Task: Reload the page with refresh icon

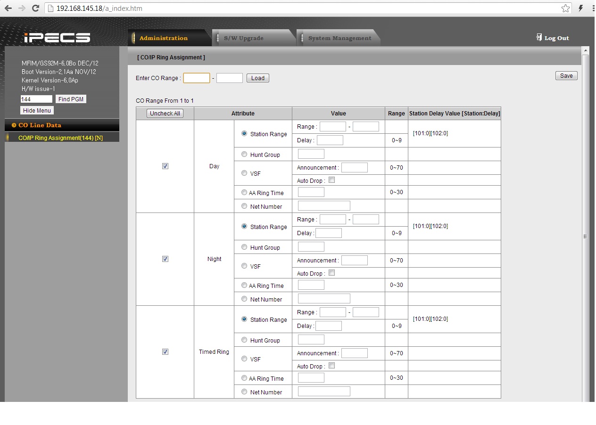Action: 35,8
